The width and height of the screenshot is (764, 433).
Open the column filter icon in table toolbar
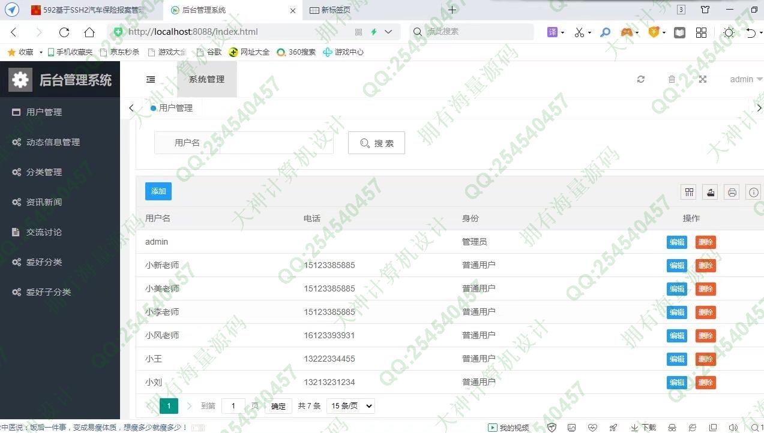[689, 192]
